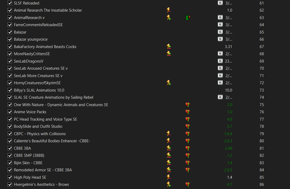
Task: Click conflict lightning icon for Animal Research Insatiable Scholar
Action: [x=169, y=10]
